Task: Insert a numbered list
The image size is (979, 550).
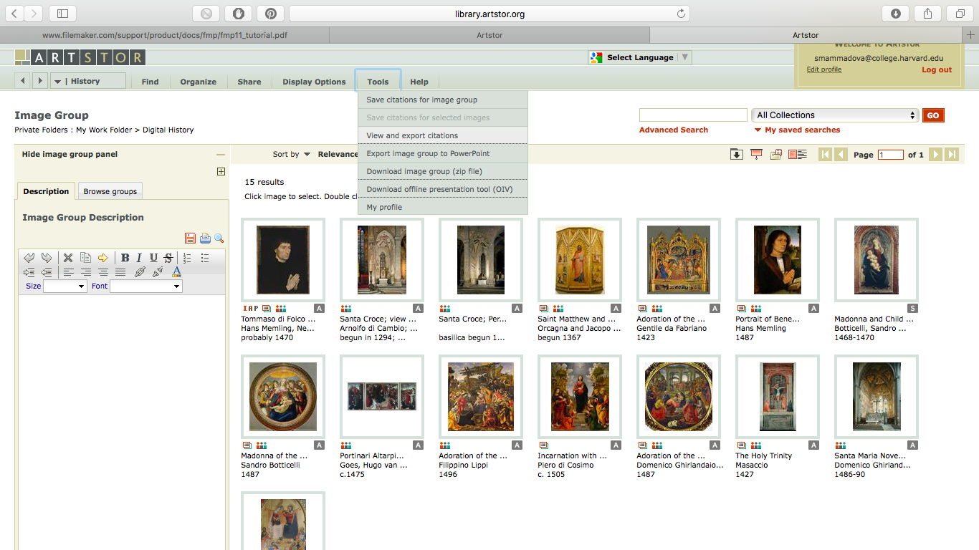Action: pyautogui.click(x=188, y=258)
